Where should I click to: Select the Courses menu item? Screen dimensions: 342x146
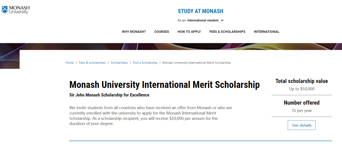click(x=161, y=32)
